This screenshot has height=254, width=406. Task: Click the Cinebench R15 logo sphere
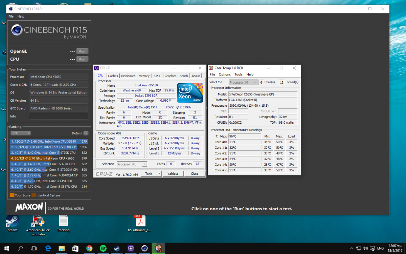[x=17, y=30]
